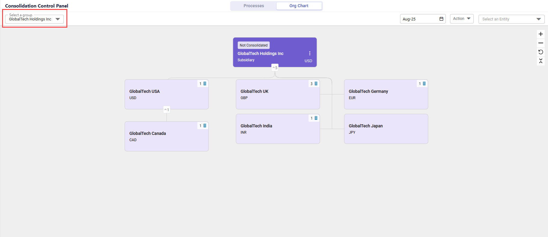548x237 pixels.
Task: Click the zoom out minus icon
Action: 540,43
